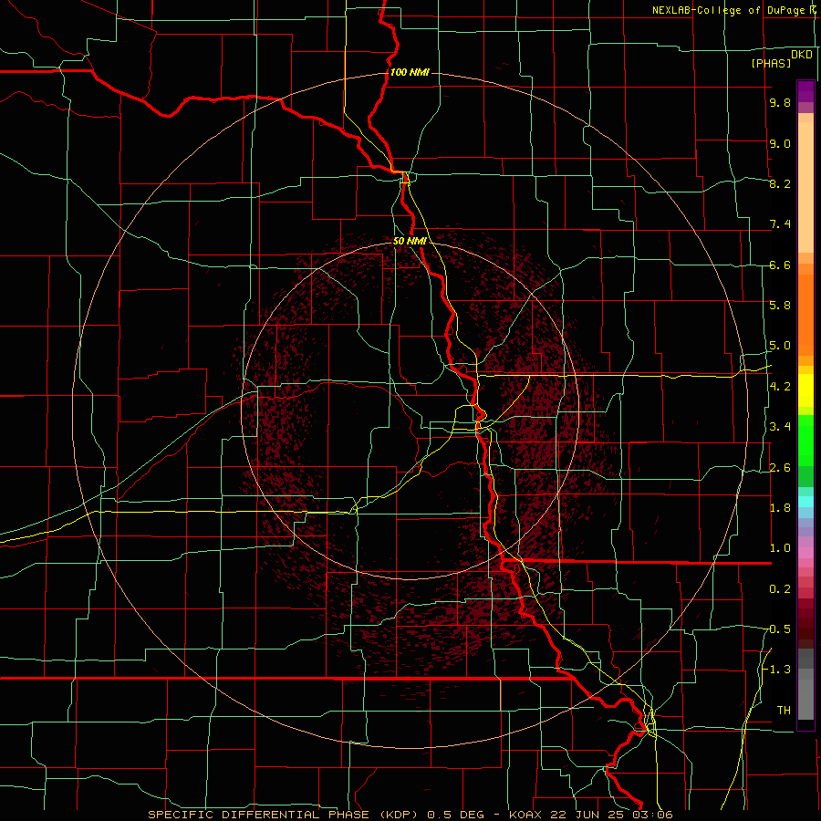
Task: Click the 2.6 scale value
Action: tap(780, 467)
